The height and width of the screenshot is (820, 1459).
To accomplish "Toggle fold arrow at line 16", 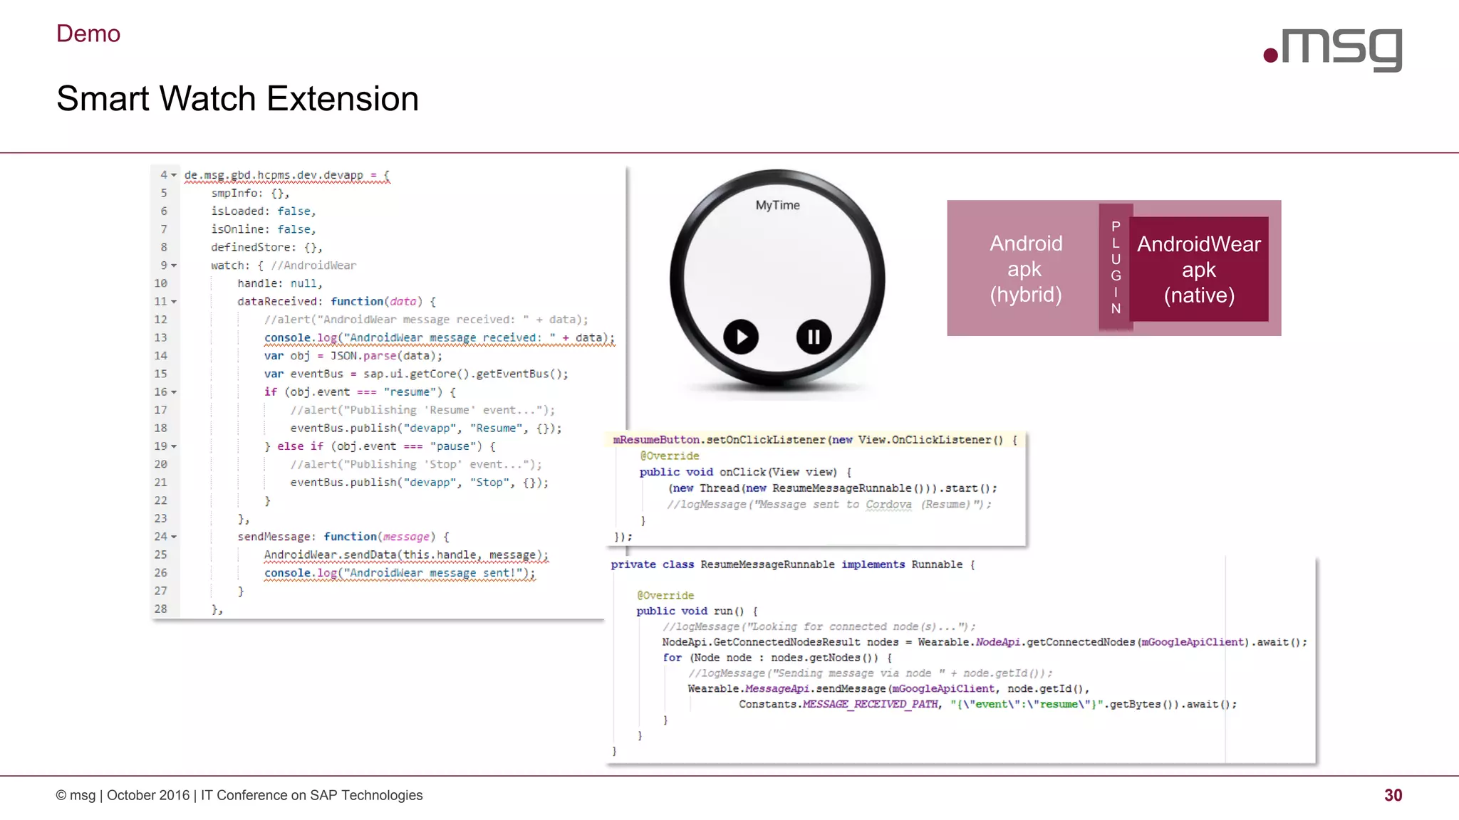I will coord(174,392).
